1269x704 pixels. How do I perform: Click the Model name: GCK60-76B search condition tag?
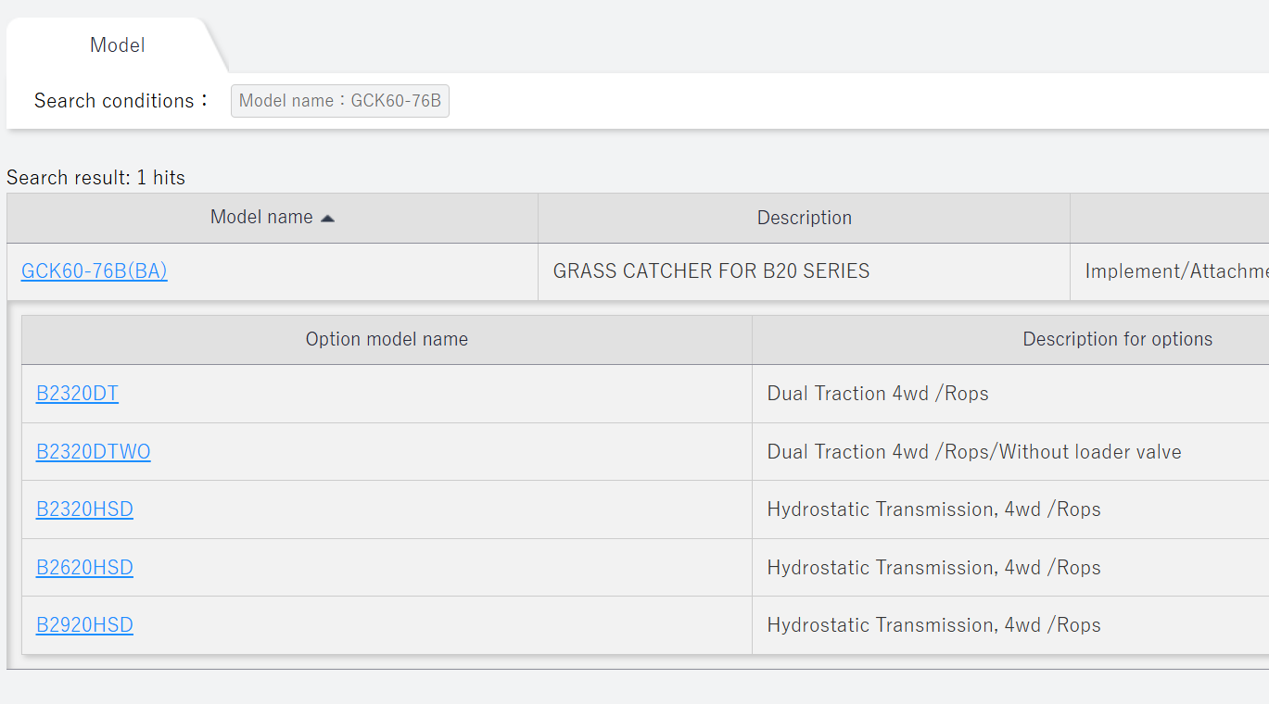(340, 101)
